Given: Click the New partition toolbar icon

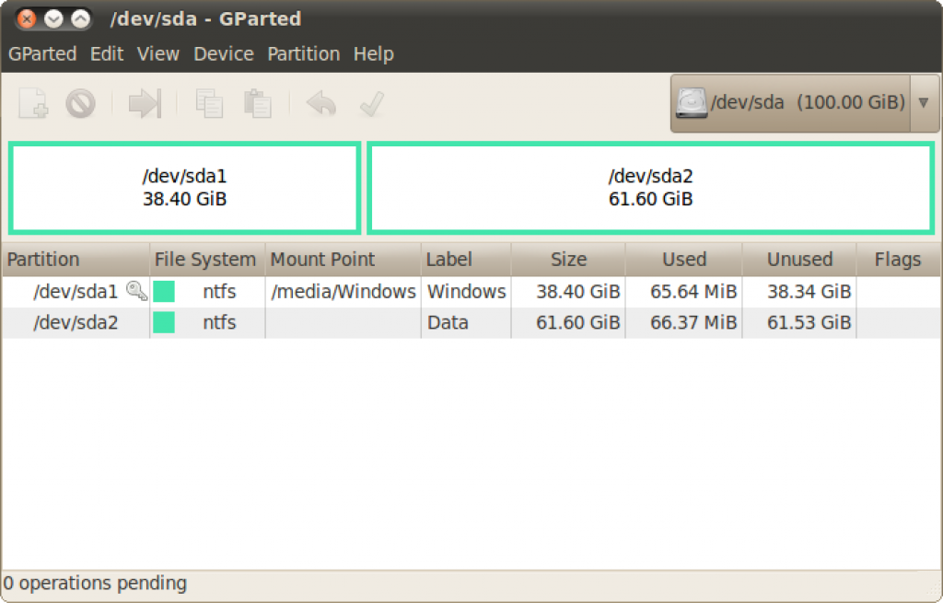Looking at the screenshot, I should (x=34, y=103).
